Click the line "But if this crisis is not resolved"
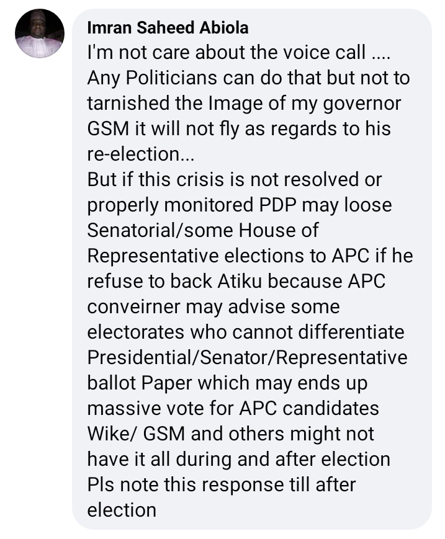The image size is (445, 539). pos(235,180)
